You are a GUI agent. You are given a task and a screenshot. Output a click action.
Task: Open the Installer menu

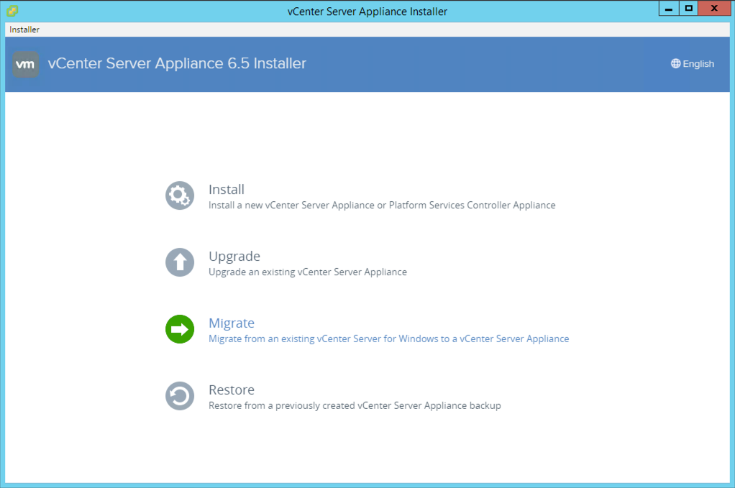click(24, 29)
